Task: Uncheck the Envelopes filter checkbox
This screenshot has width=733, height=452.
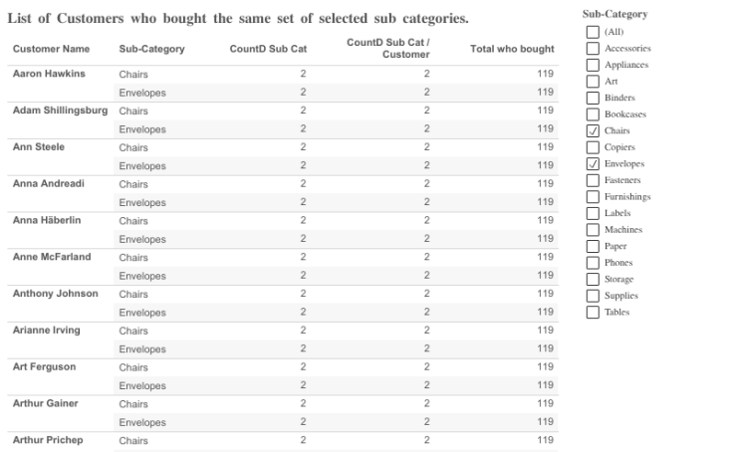Action: coord(593,163)
